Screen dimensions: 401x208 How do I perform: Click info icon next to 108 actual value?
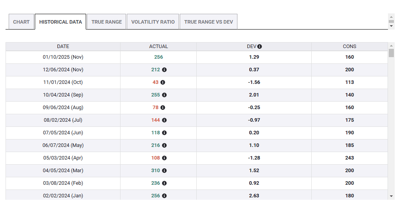[164, 158]
